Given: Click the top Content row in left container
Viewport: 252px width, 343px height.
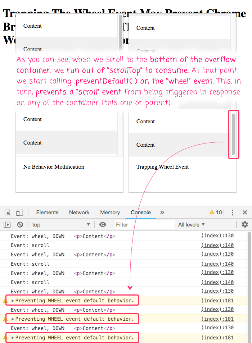Looking at the screenshot, I should [67, 26].
